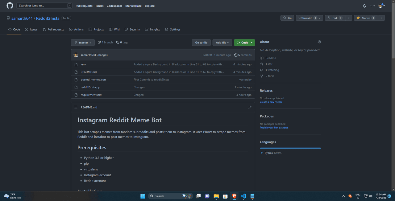Switch to the Insights tab

click(x=152, y=29)
